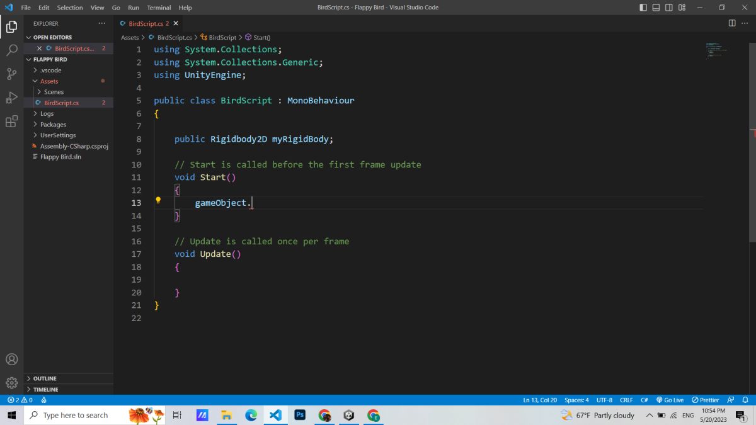Open Flappy Bird.sln file
The image size is (756, 425).
pyautogui.click(x=69, y=157)
